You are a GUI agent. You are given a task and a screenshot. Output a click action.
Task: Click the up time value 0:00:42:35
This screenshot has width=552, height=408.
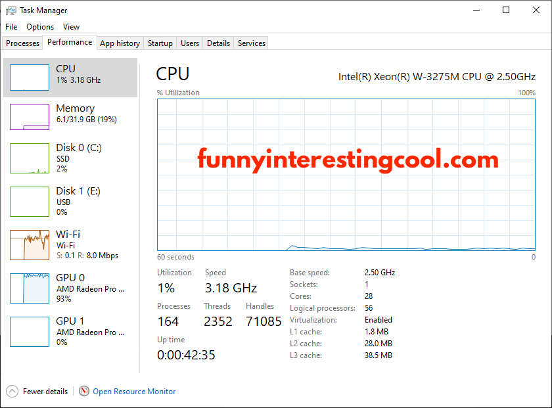coord(186,355)
